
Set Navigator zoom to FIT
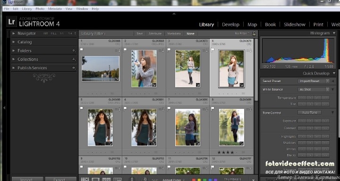click(45, 33)
